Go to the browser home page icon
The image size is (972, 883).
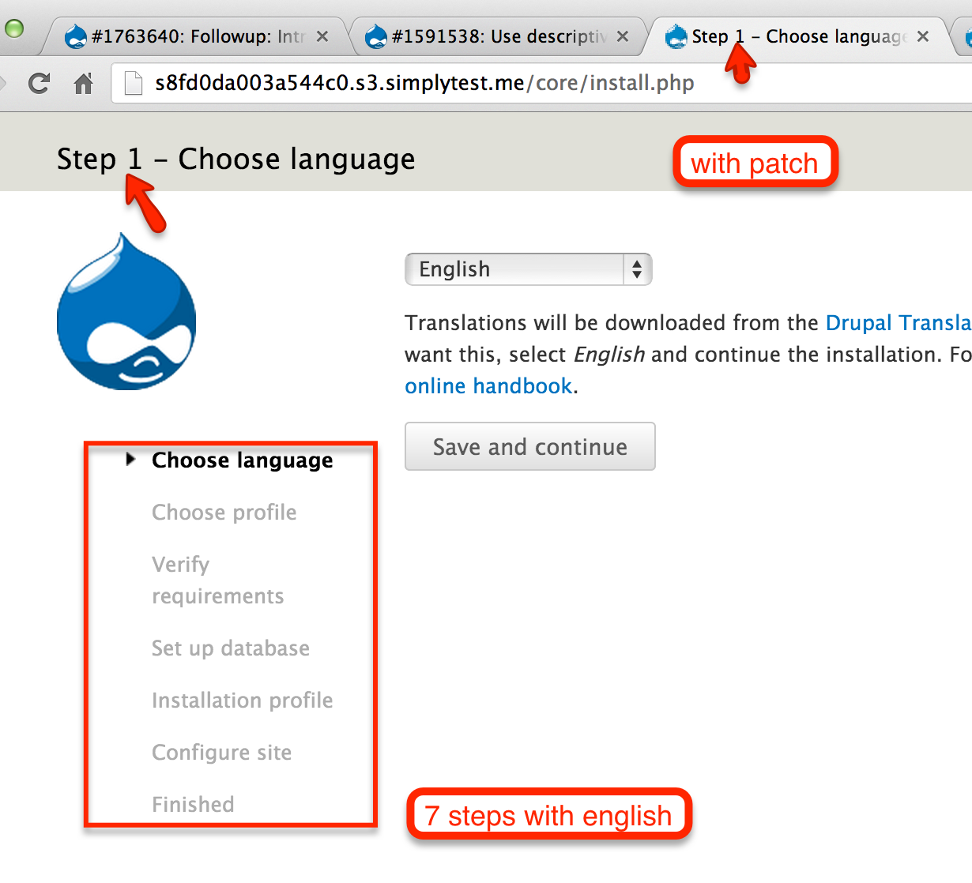click(84, 83)
